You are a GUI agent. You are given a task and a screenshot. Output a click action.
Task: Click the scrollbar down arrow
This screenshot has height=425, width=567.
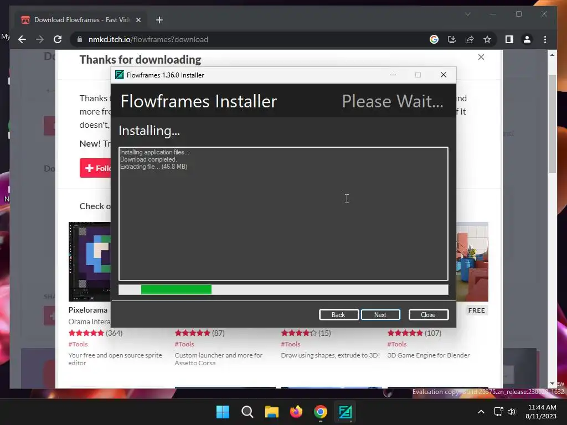(x=552, y=383)
